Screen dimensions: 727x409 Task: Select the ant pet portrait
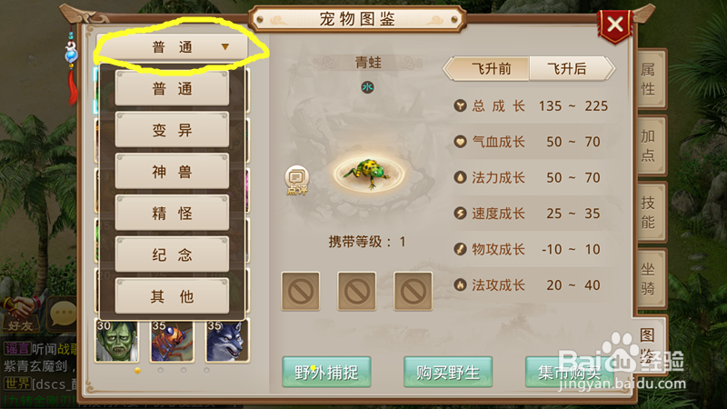172,340
